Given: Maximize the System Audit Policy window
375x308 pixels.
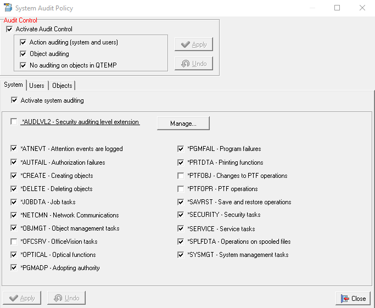Looking at the screenshot, I should point(337,8).
